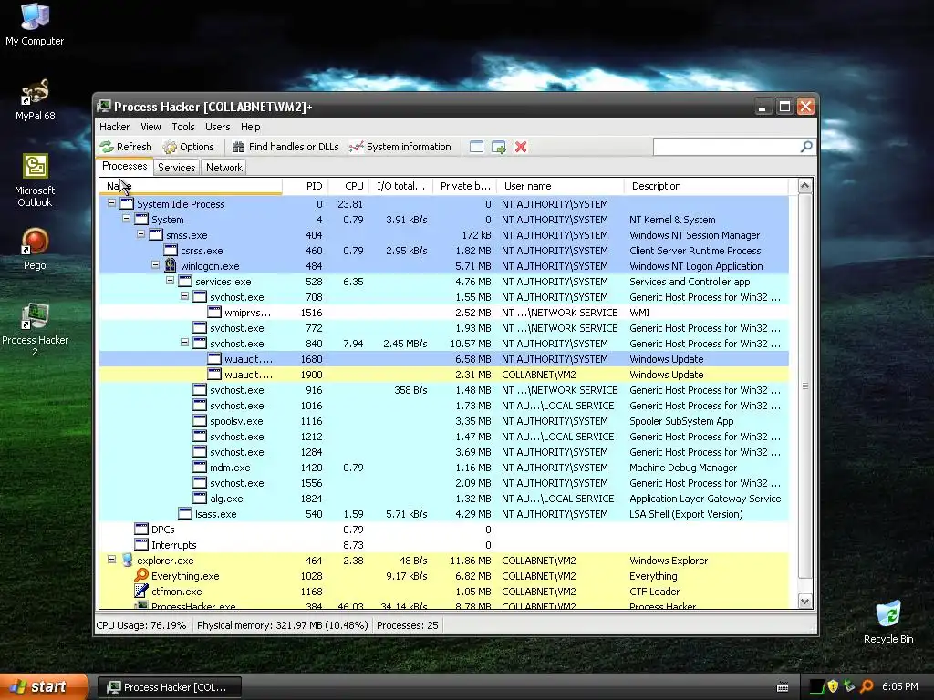The height and width of the screenshot is (700, 934).
Task: Click the winlogon.exe process icon
Action: (171, 265)
